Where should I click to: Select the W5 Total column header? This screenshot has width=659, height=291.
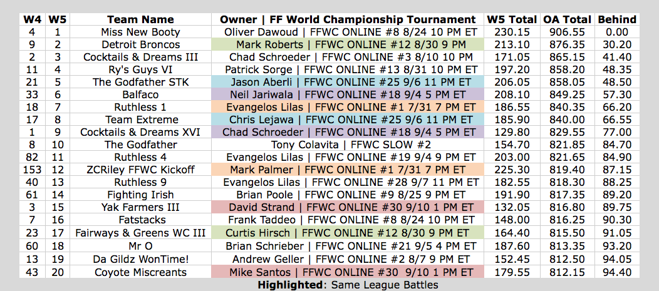coord(512,19)
